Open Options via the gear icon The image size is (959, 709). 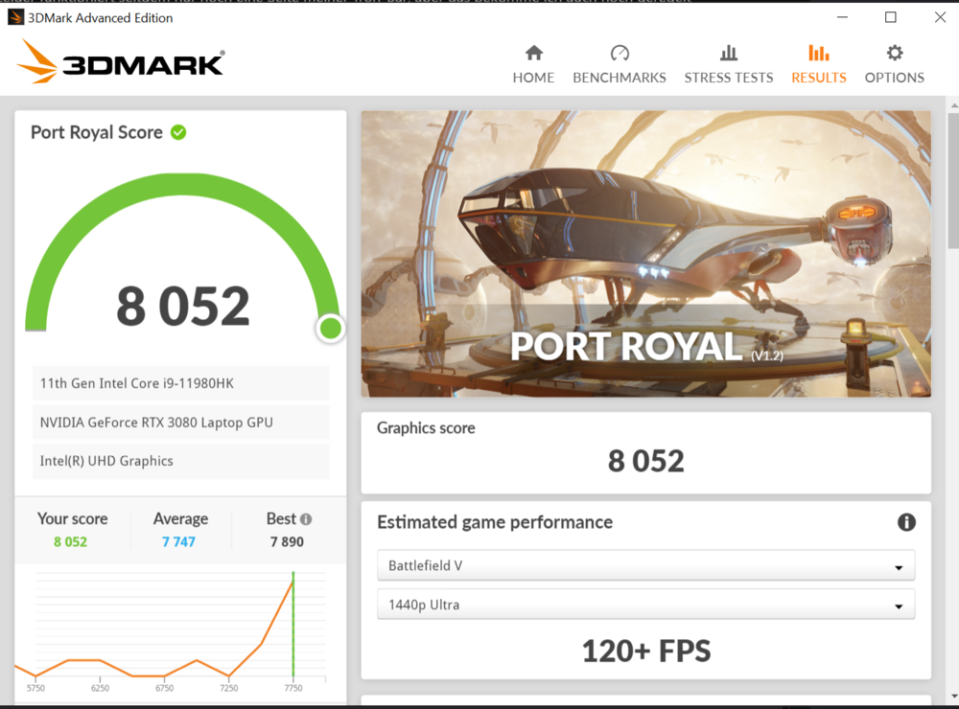pyautogui.click(x=895, y=53)
